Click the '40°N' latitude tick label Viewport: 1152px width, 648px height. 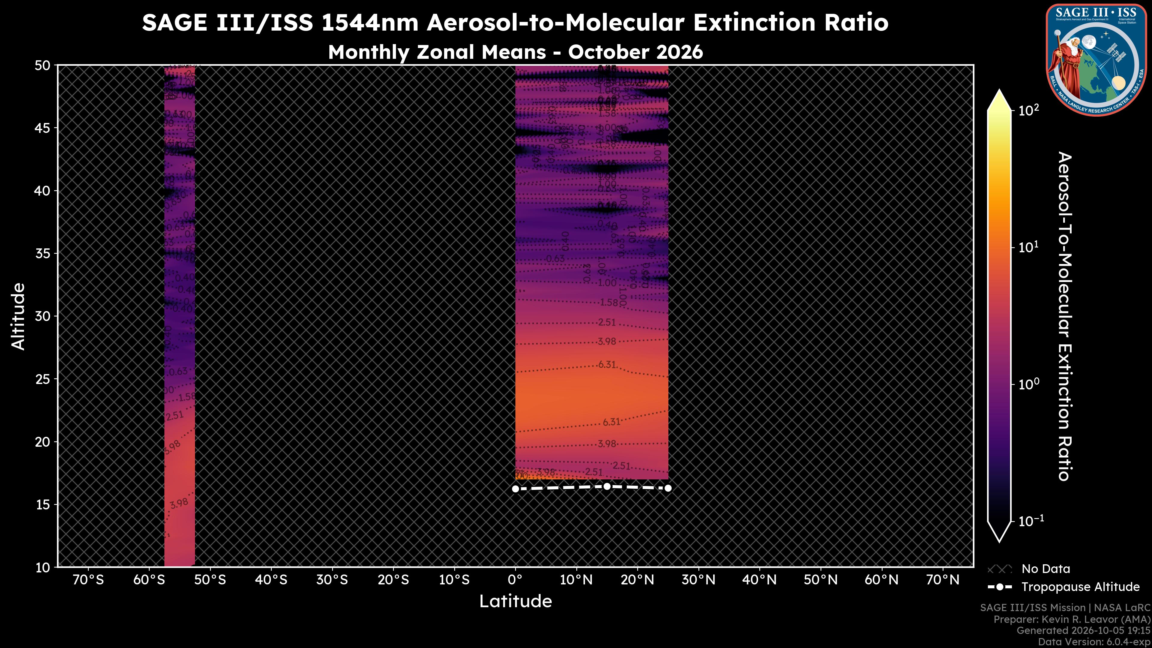coord(760,580)
